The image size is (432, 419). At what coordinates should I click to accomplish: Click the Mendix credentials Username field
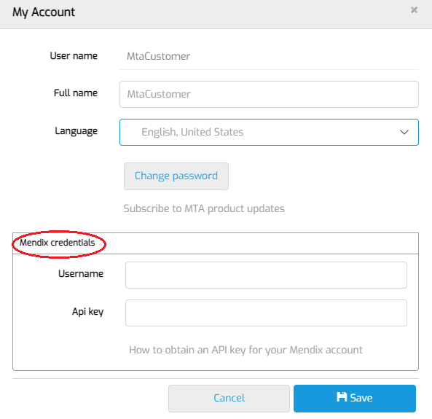[x=266, y=275]
